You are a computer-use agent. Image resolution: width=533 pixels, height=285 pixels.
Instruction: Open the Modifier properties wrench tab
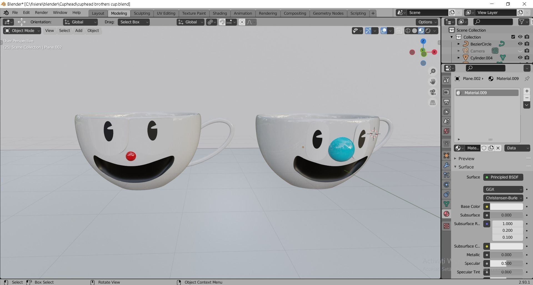coord(446,165)
